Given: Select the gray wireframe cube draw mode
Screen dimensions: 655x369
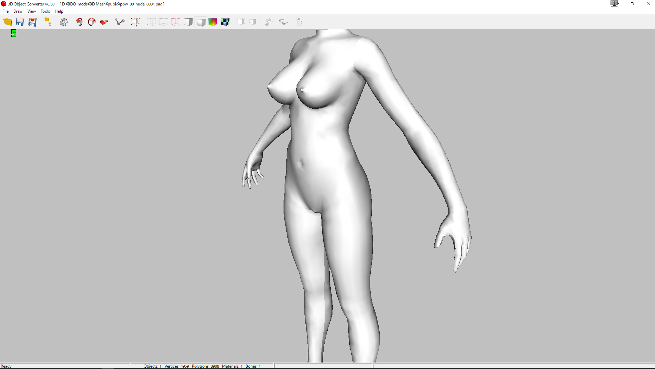Looking at the screenshot, I should [x=163, y=22].
